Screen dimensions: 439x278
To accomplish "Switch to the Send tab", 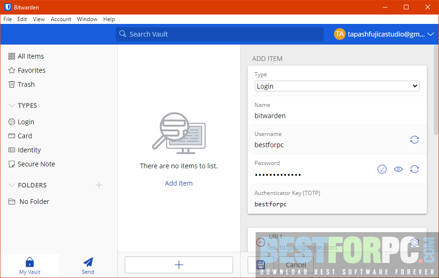I will (88, 266).
